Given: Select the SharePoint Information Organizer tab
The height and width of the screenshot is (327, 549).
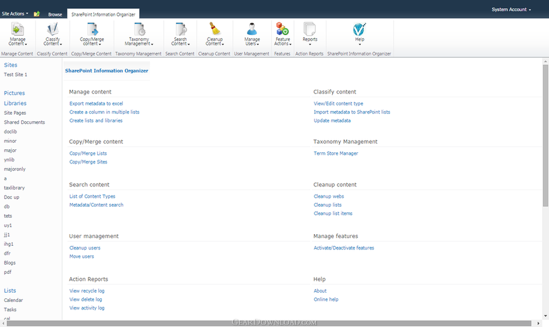Looking at the screenshot, I should [x=103, y=15].
